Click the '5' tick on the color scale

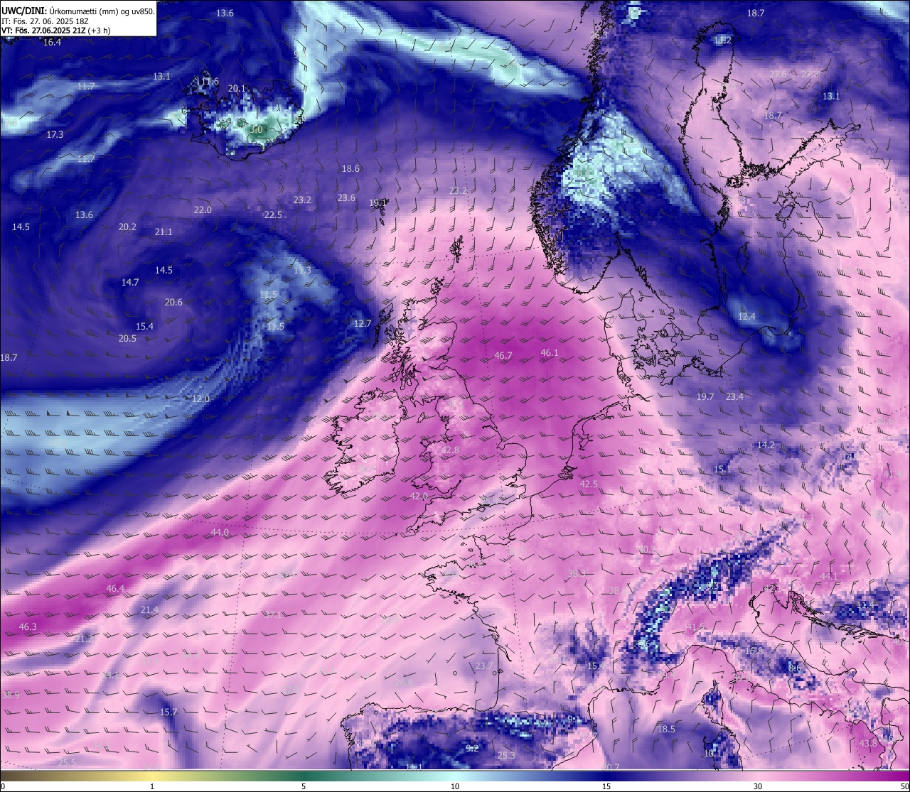click(x=304, y=786)
